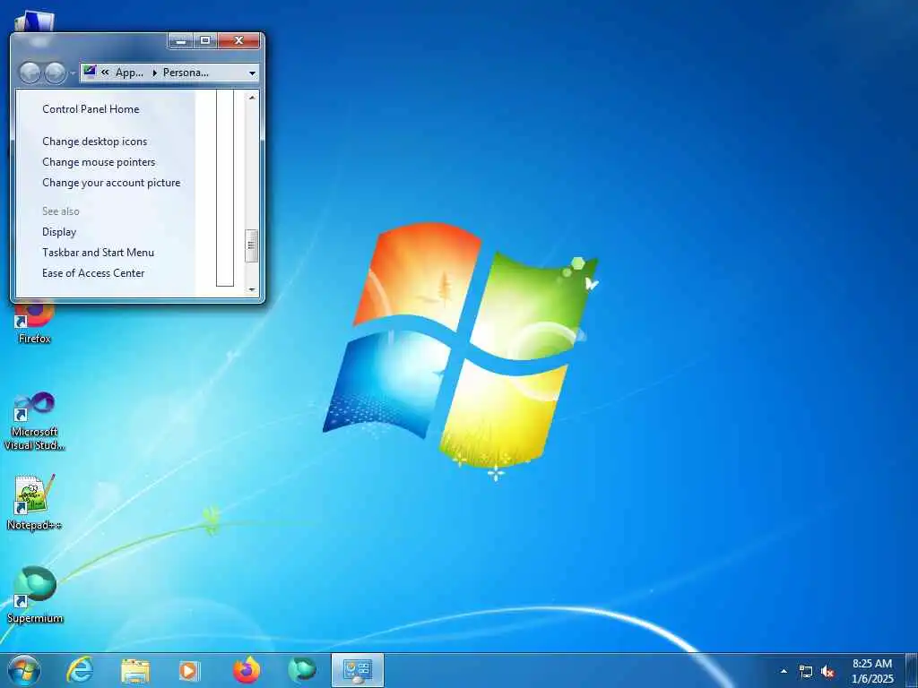Open Taskbar and Start Menu link
Image resolution: width=918 pixels, height=688 pixels.
[98, 252]
